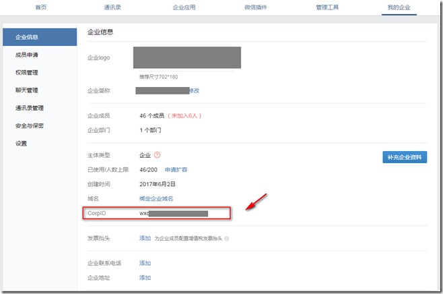This screenshot has height=294, width=443.
Task: Click the 企业logo image
Action: coord(187,57)
